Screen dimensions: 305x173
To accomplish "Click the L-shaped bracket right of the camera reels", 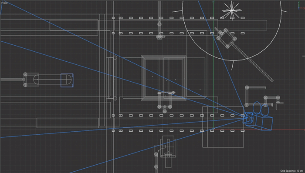I will pos(280,106).
